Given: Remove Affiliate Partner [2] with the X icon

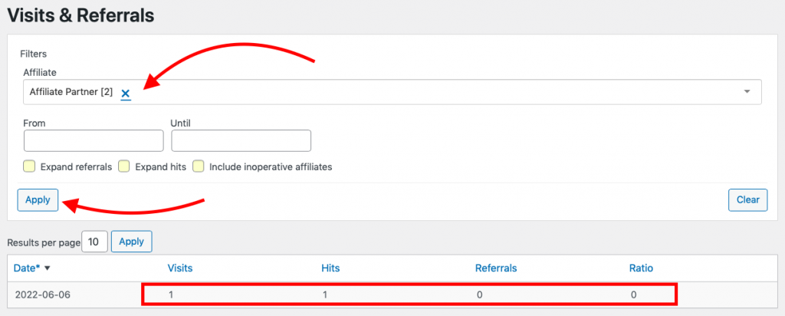Looking at the screenshot, I should (126, 93).
